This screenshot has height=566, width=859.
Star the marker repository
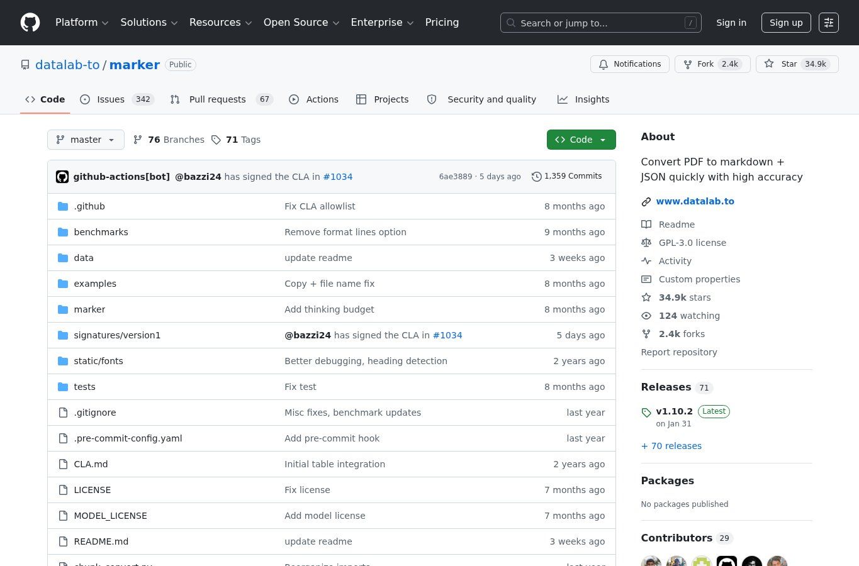coord(797,64)
